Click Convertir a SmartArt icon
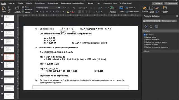 point(112,8)
